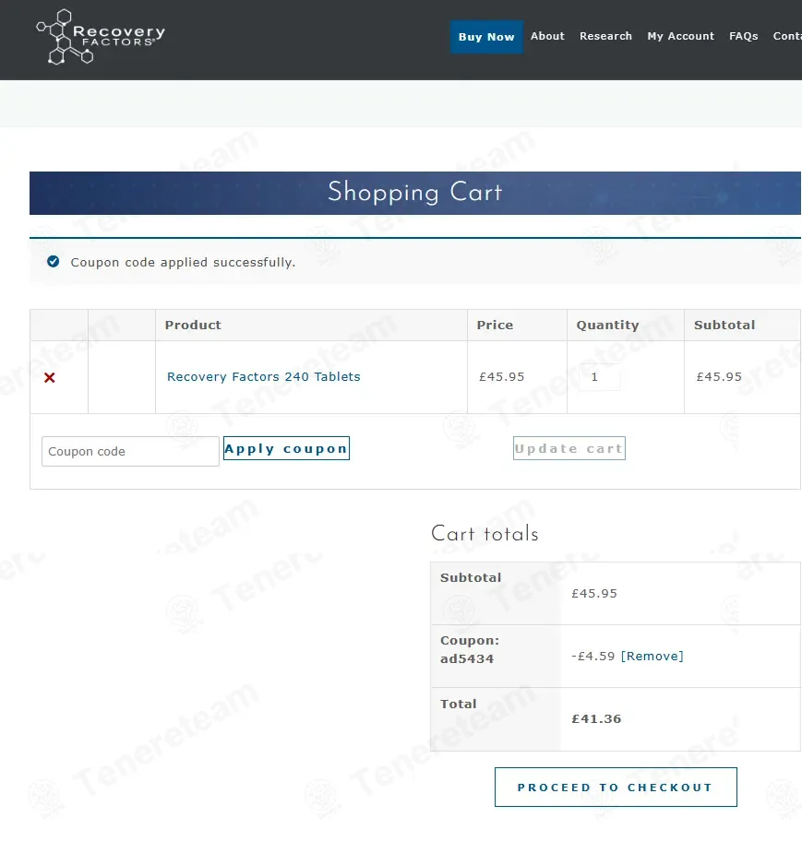
Task: Click the quantity input showing 1
Action: [599, 376]
